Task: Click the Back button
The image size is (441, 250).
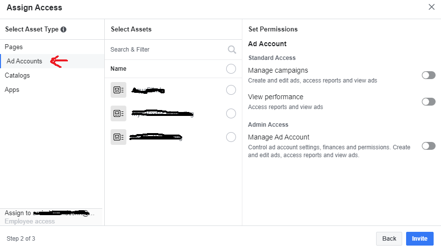Action: [x=389, y=239]
